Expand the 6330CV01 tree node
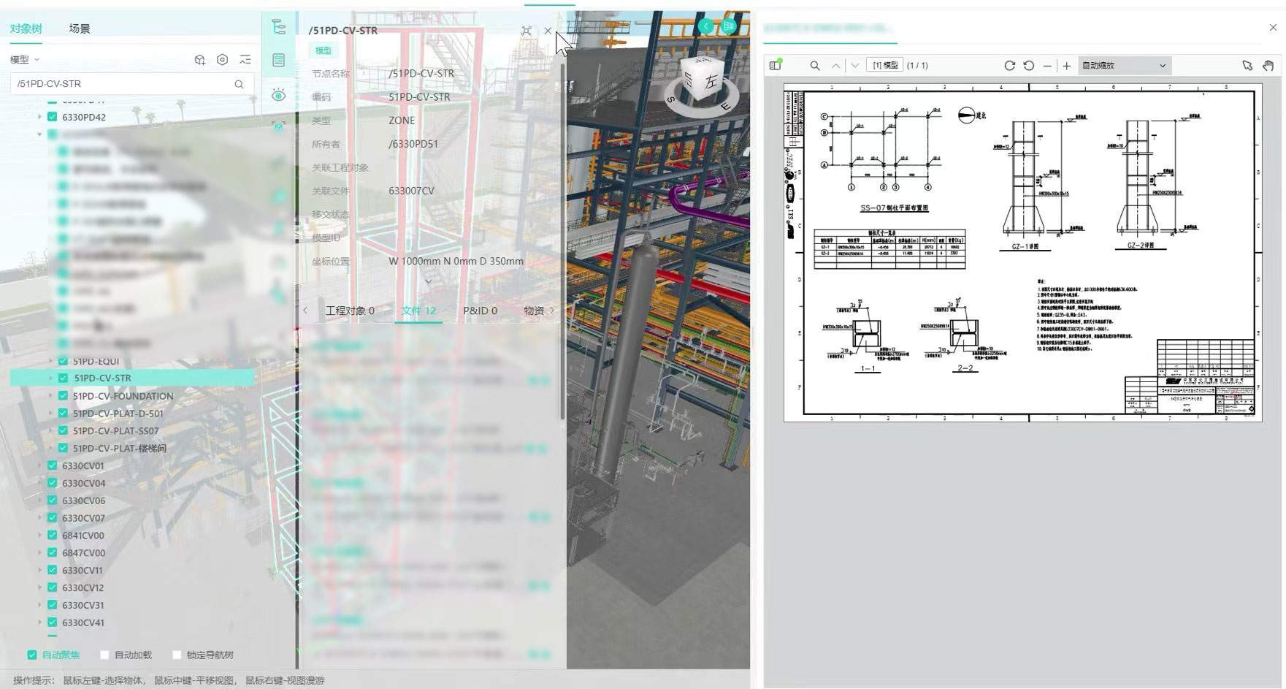 tap(40, 465)
